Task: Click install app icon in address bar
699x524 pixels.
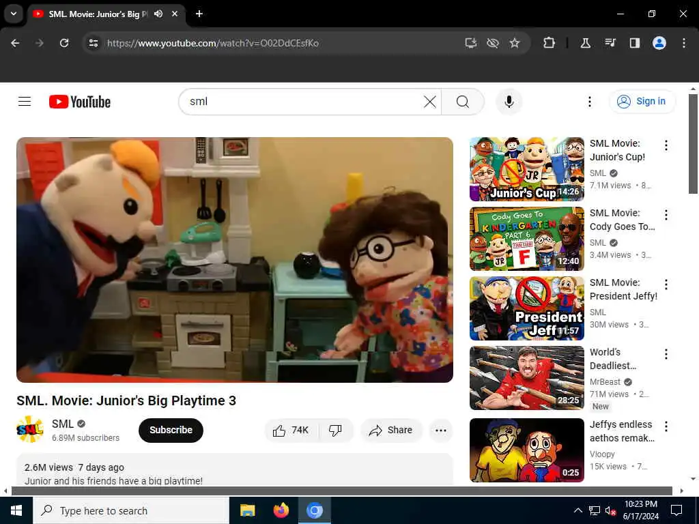Action: pyautogui.click(x=471, y=43)
